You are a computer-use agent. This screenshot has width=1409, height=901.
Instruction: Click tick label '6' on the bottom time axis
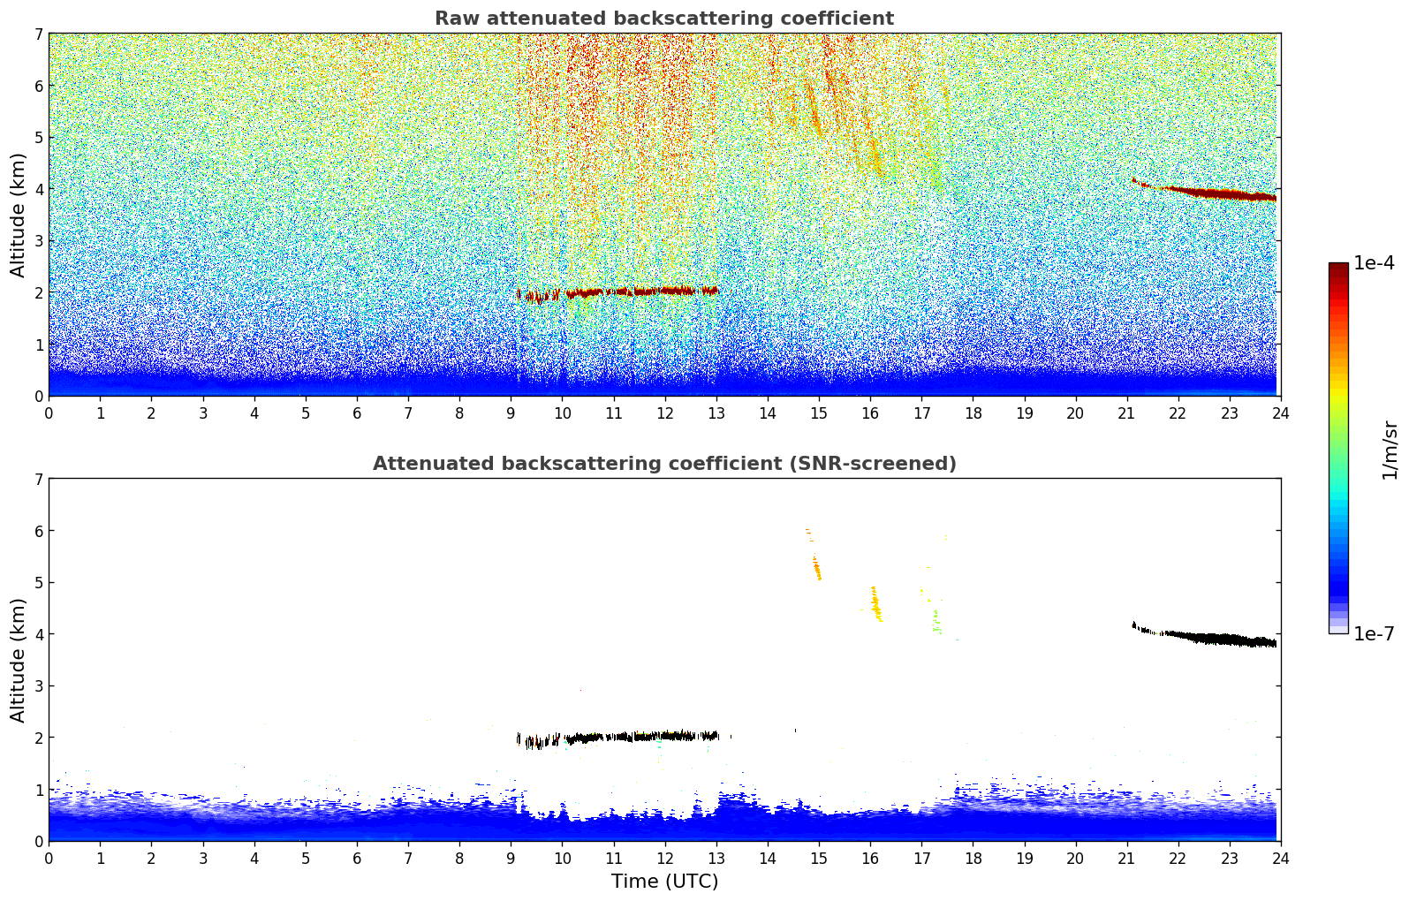click(357, 858)
